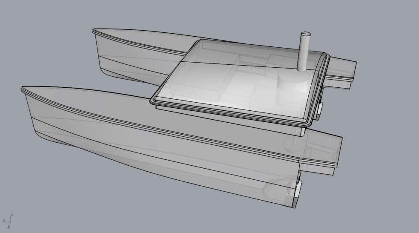Select the flat disc beneath the deck platform
This screenshot has height=233, width=419.
[x=294, y=144]
